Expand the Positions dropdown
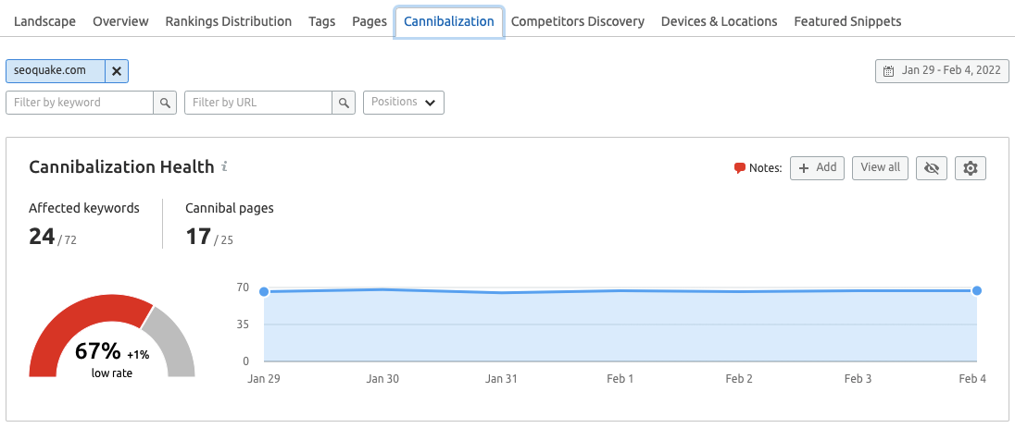 click(x=404, y=103)
